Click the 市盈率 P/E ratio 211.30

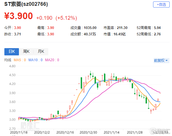pyautogui.click(x=122, y=28)
